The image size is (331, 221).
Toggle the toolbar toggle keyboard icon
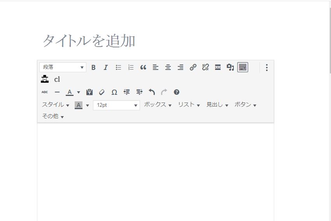click(x=243, y=68)
